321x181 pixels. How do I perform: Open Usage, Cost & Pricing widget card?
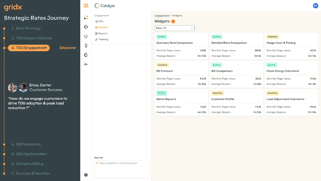click(x=291, y=46)
